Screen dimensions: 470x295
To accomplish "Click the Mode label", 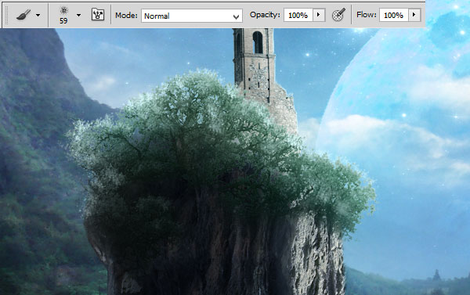I will 126,16.
